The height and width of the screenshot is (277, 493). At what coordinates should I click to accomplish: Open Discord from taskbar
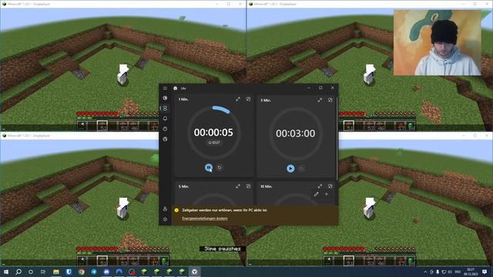(106, 272)
